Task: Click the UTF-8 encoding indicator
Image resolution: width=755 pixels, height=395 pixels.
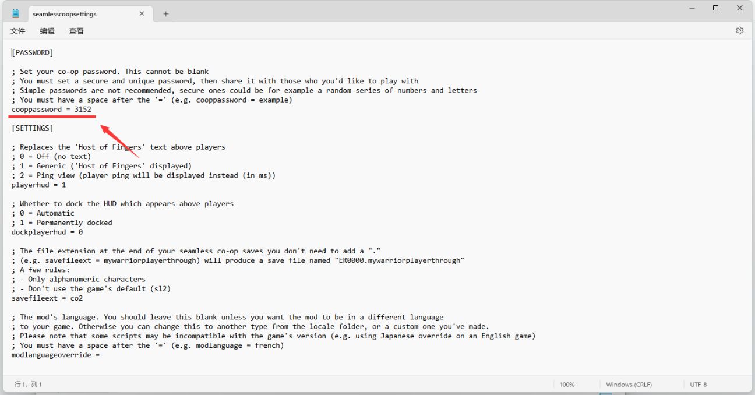Action: click(x=698, y=385)
